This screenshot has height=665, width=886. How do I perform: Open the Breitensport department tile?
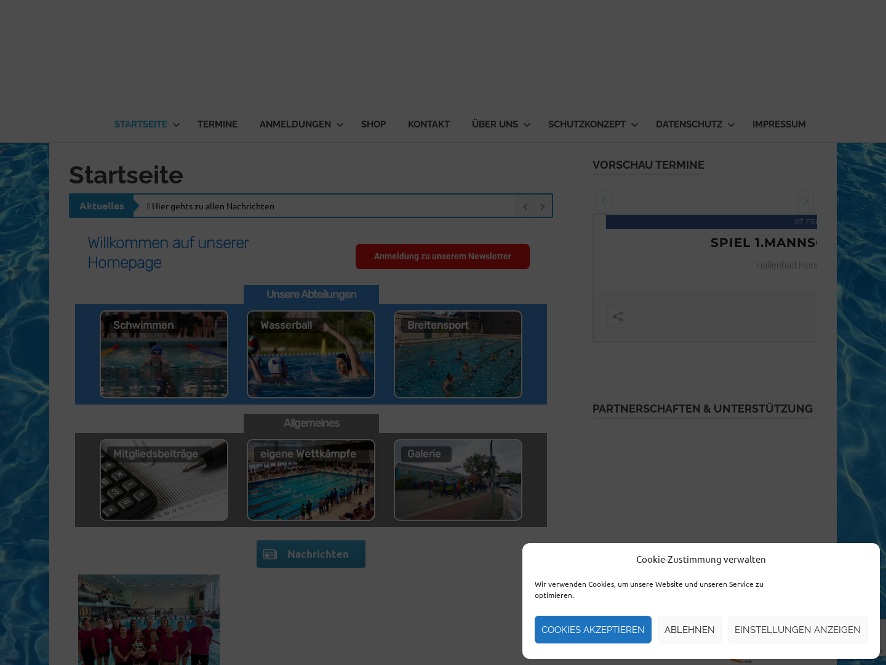[458, 354]
